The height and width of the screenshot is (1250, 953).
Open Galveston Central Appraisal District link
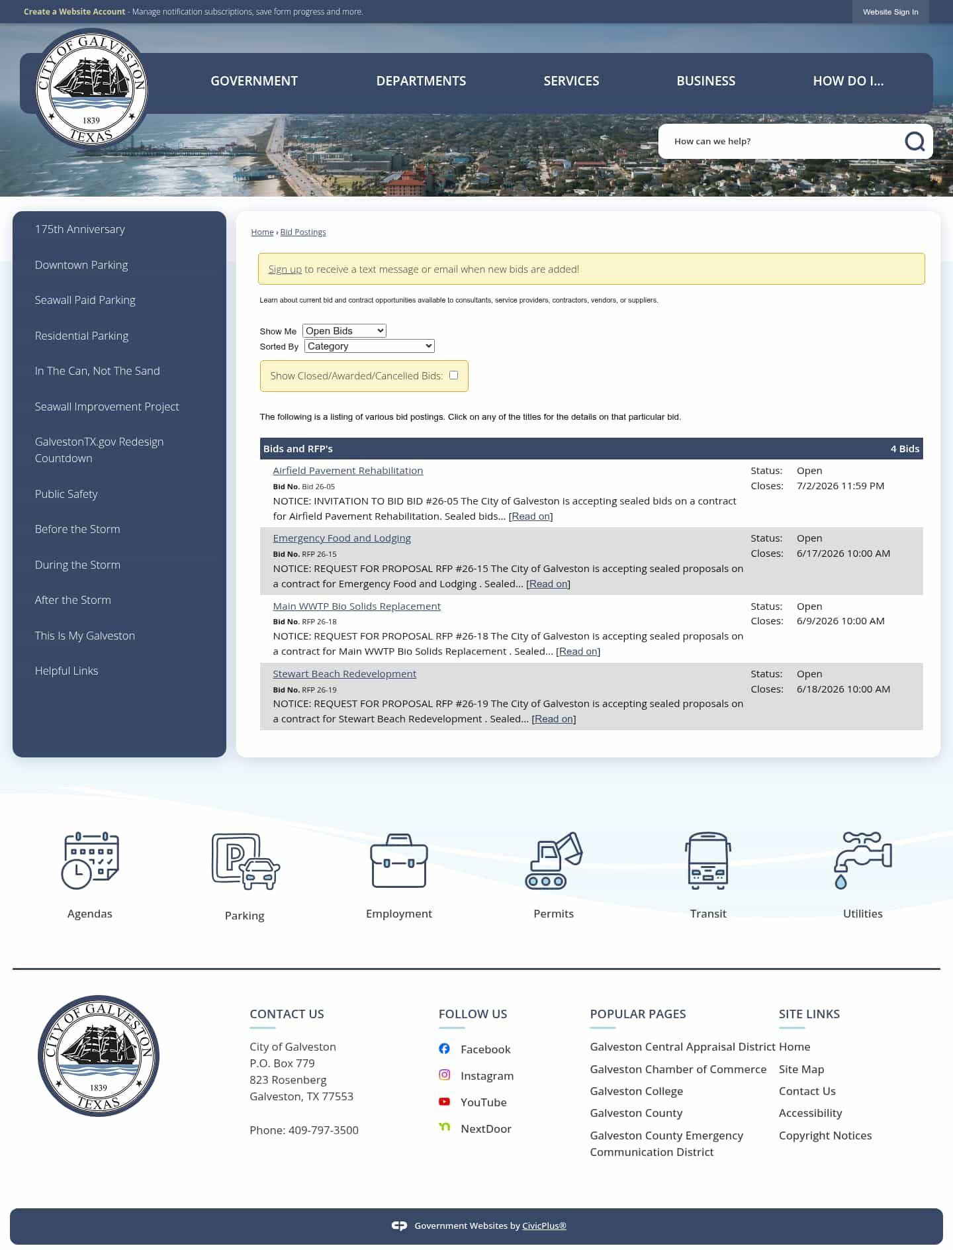(x=682, y=1047)
